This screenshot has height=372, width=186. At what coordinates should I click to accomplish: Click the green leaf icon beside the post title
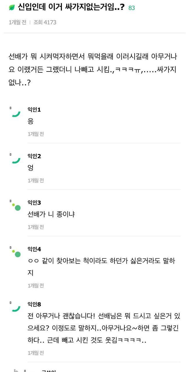(12, 8)
